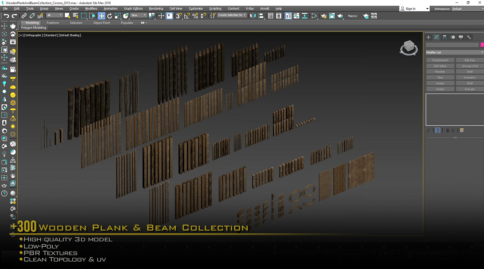Open the Rendered Frame Window
Screen dimensions: 484x269
point(332,16)
